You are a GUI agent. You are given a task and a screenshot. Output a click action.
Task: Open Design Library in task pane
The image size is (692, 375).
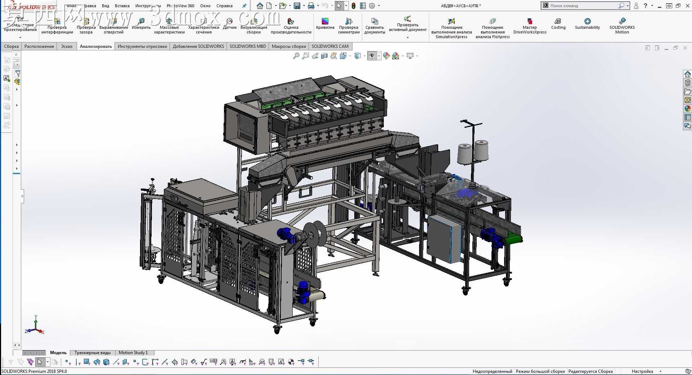click(687, 83)
